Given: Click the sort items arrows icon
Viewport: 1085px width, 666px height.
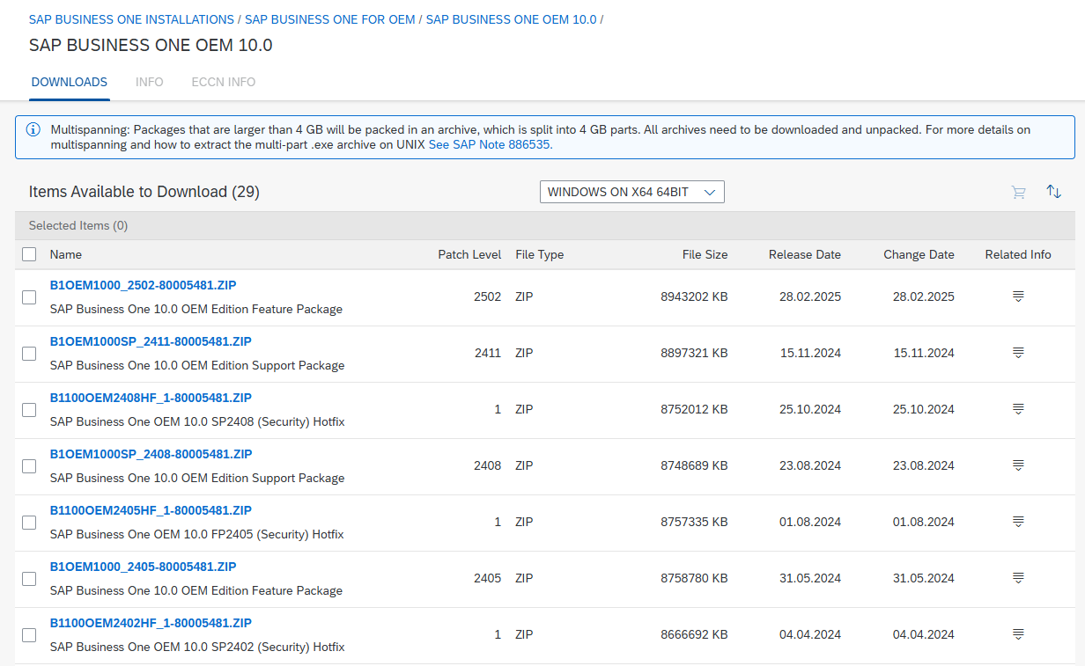Looking at the screenshot, I should coord(1053,192).
